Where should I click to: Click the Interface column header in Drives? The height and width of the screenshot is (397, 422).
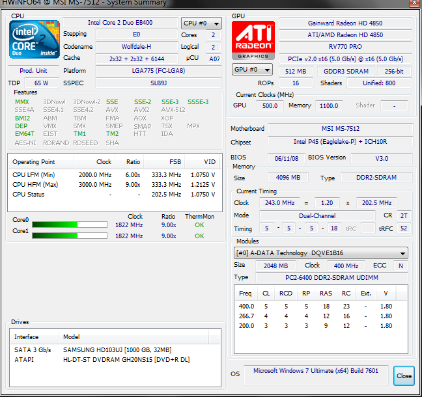35,336
